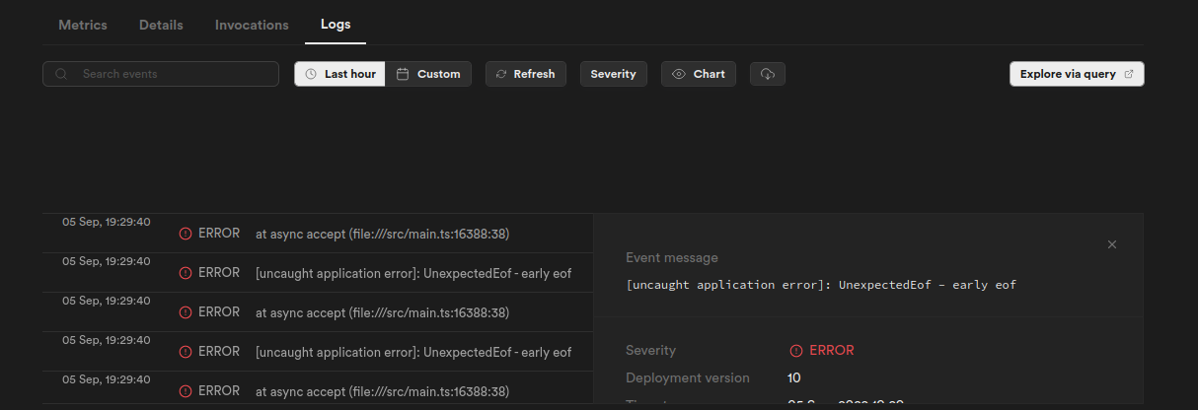This screenshot has width=1198, height=410.
Task: Close the event message panel
Action: pyautogui.click(x=1112, y=244)
